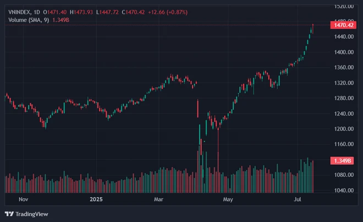Click the VNINDEX symbol name
Image resolution: width=363 pixels, height=222 pixels.
[x=20, y=12]
